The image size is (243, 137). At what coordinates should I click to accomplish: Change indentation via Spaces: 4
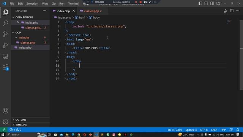pos(191,130)
